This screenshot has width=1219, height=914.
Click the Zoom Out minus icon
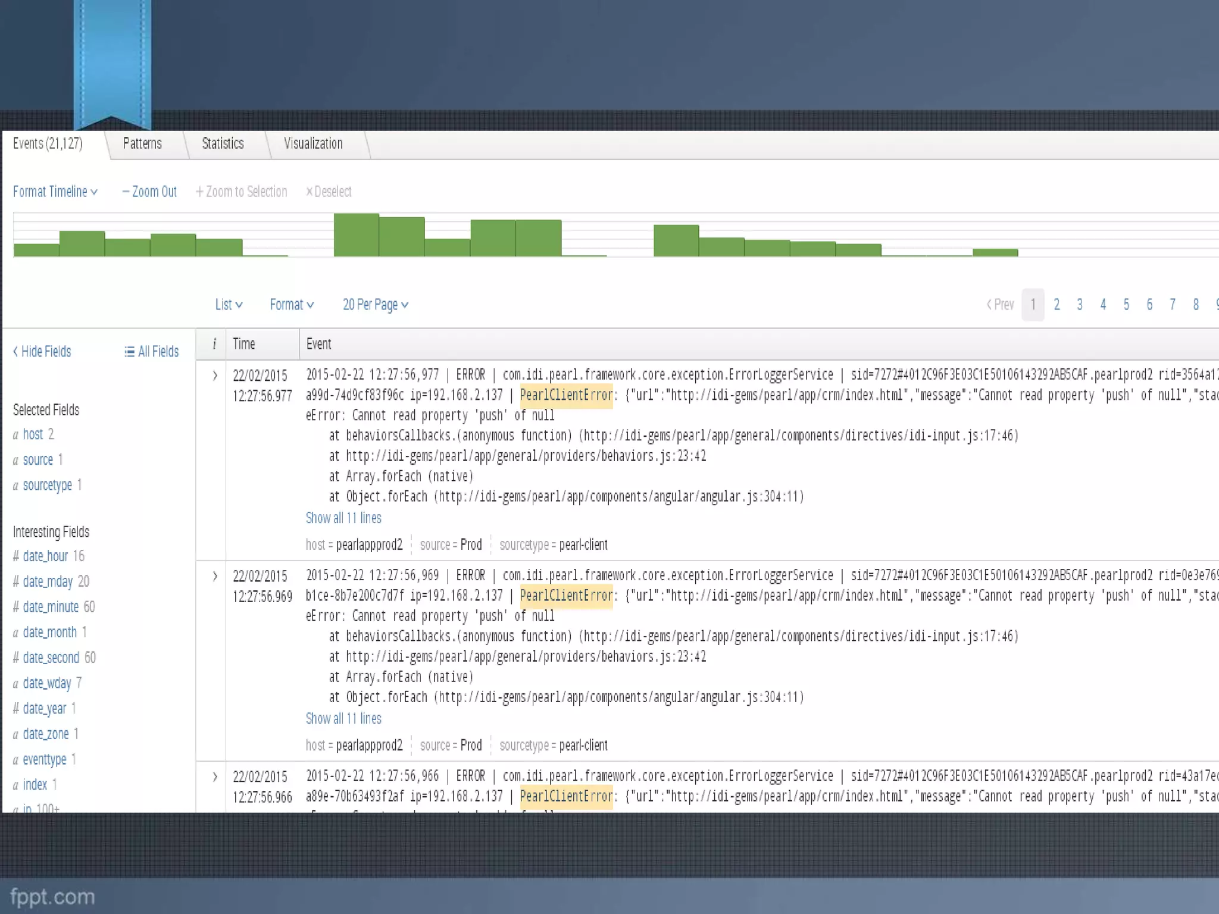[x=126, y=192]
